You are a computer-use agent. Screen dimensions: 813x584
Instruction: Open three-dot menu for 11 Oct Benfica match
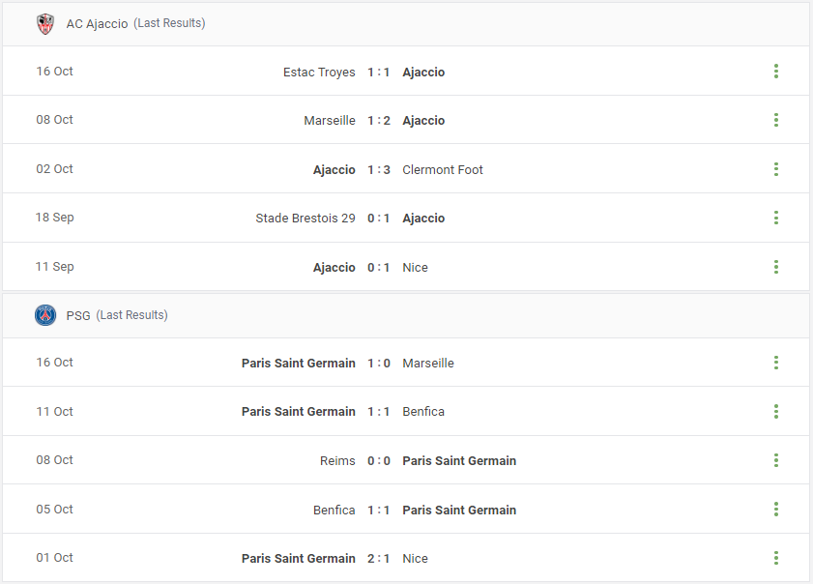(x=775, y=411)
